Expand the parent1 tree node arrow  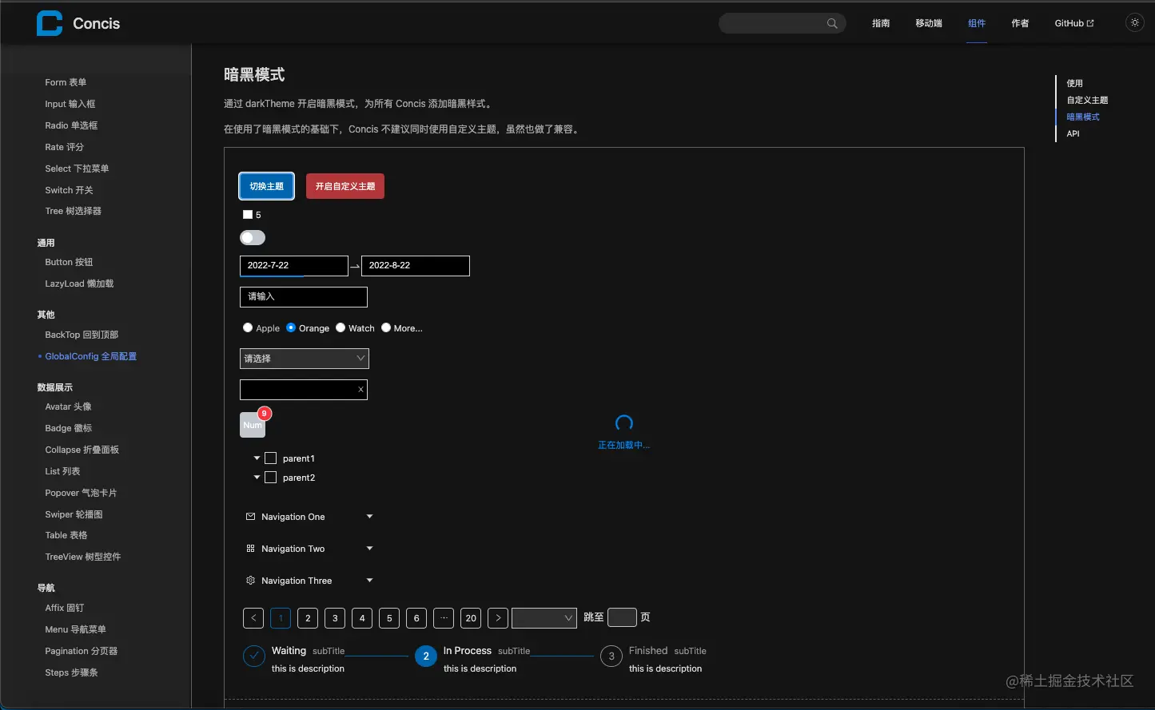click(x=257, y=458)
